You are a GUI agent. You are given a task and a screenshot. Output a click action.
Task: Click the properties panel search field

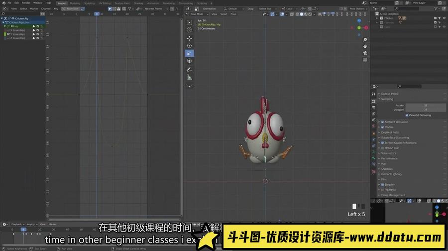click(409, 86)
